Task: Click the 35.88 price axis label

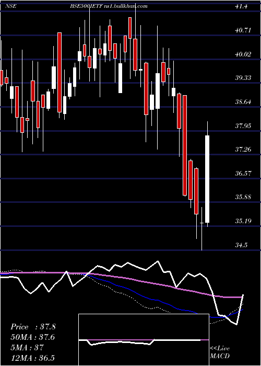Action: click(x=243, y=197)
